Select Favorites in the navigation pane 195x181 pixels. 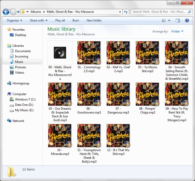click(x=18, y=30)
